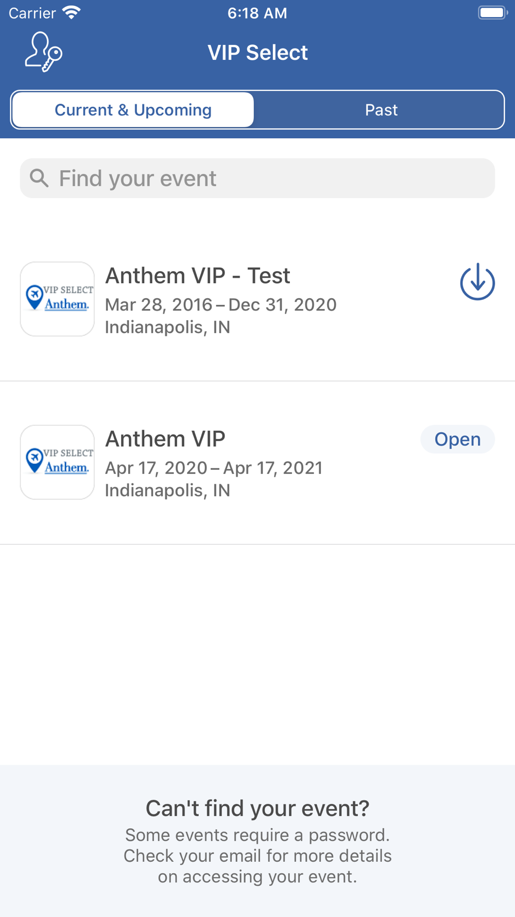
Task: Open the Anthem VIP event
Action: point(457,439)
